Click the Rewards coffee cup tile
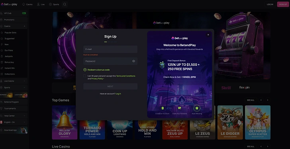 [6, 95]
